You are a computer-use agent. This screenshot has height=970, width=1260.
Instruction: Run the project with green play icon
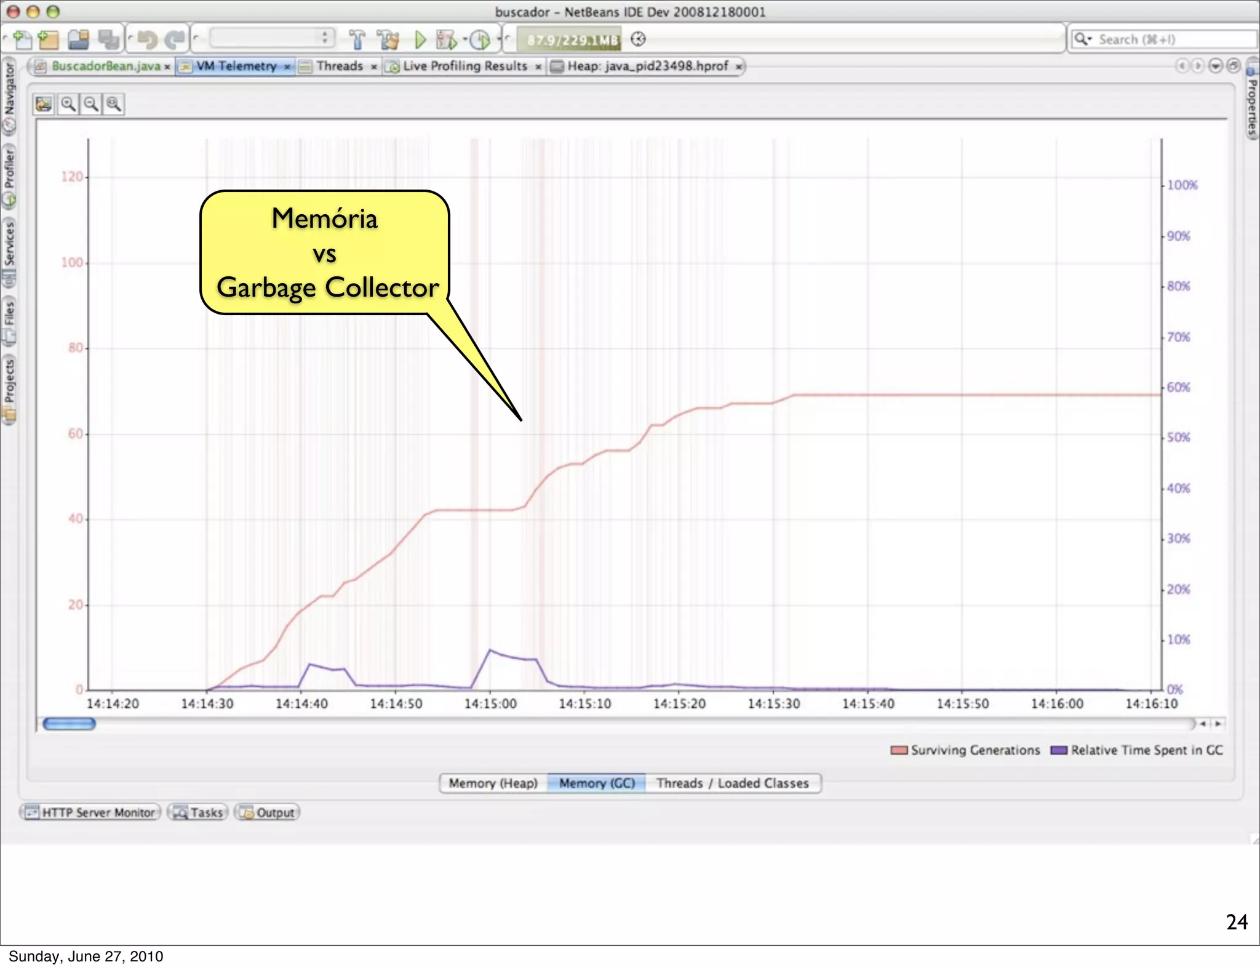[x=420, y=40]
